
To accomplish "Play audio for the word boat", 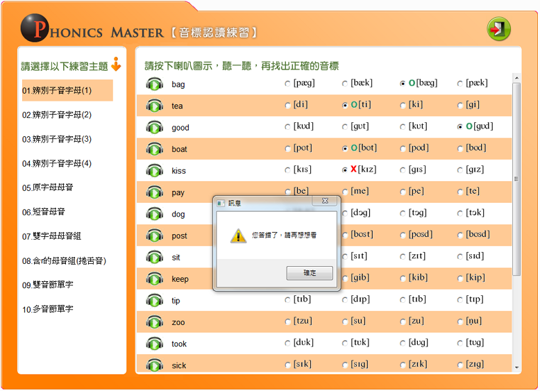I will point(154,149).
